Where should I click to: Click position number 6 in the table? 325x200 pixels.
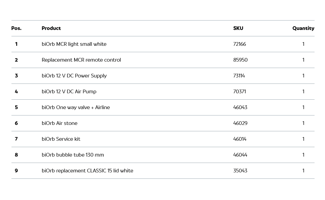pyautogui.click(x=16, y=123)
